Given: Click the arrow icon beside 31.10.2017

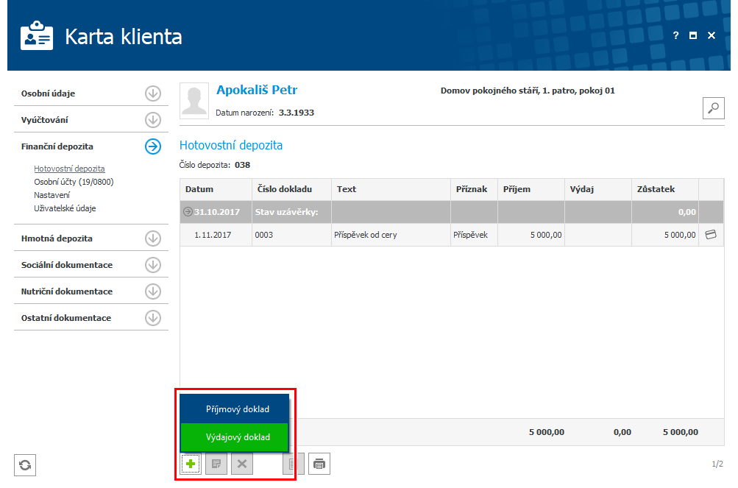Looking at the screenshot, I should coord(188,211).
